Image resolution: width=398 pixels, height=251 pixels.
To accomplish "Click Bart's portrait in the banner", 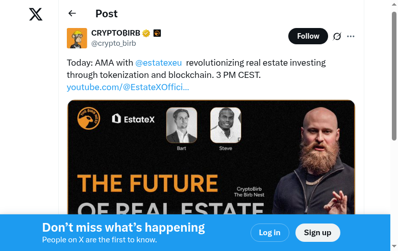I will (182, 125).
